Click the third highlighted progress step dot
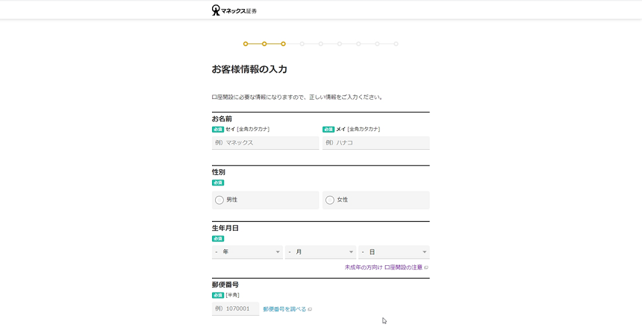This screenshot has width=642, height=327. (283, 44)
